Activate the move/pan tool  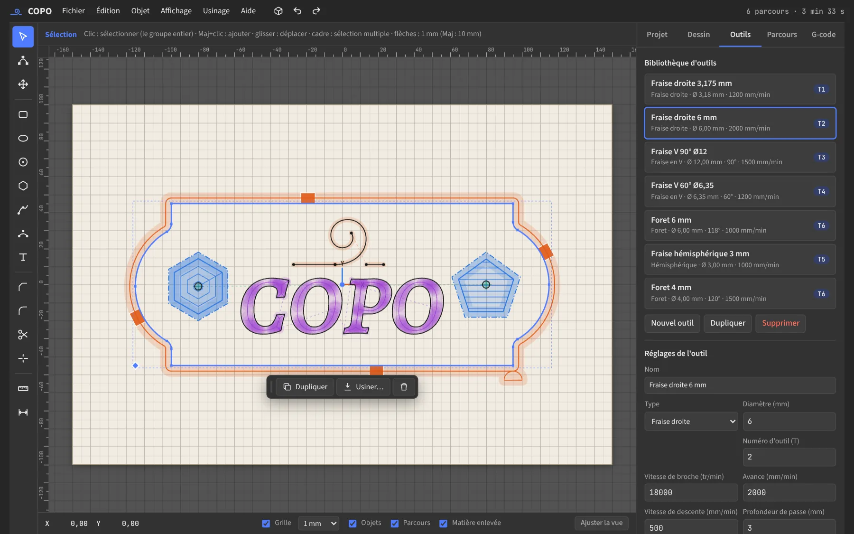pyautogui.click(x=23, y=84)
